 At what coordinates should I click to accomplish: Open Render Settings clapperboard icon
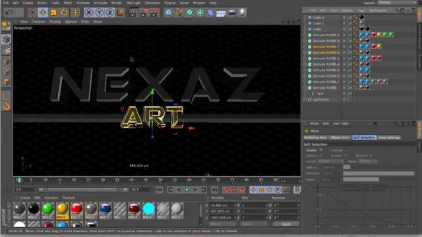pos(154,13)
